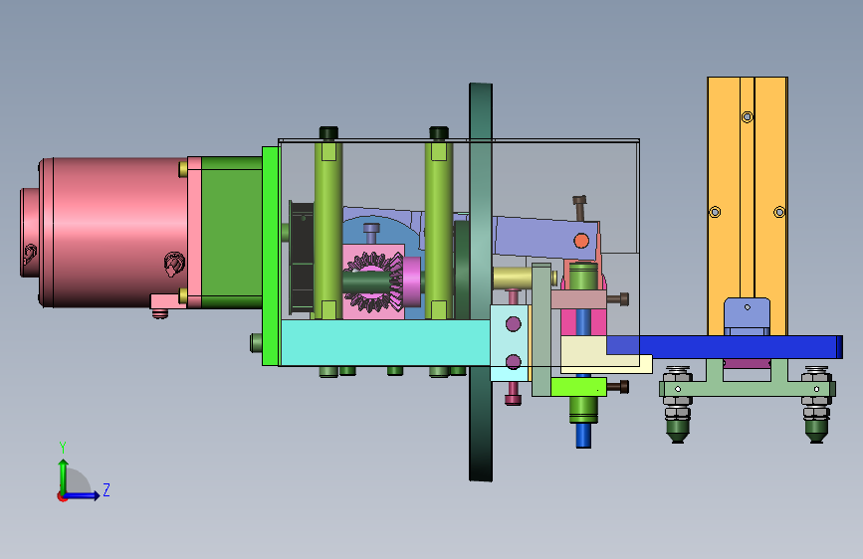863x559 pixels.
Task: Select the dark blue horizontal bar
Action: (x=725, y=346)
